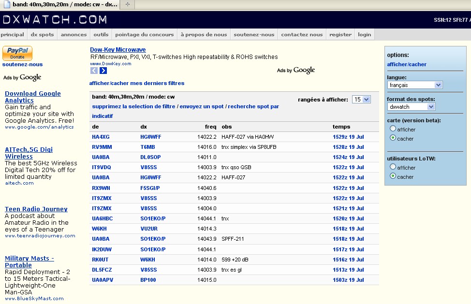Click the PayPal Donate button
The width and height of the screenshot is (471, 304).
[17, 53]
